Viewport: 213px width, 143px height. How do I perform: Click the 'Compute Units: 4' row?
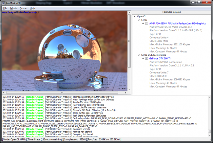159,38
